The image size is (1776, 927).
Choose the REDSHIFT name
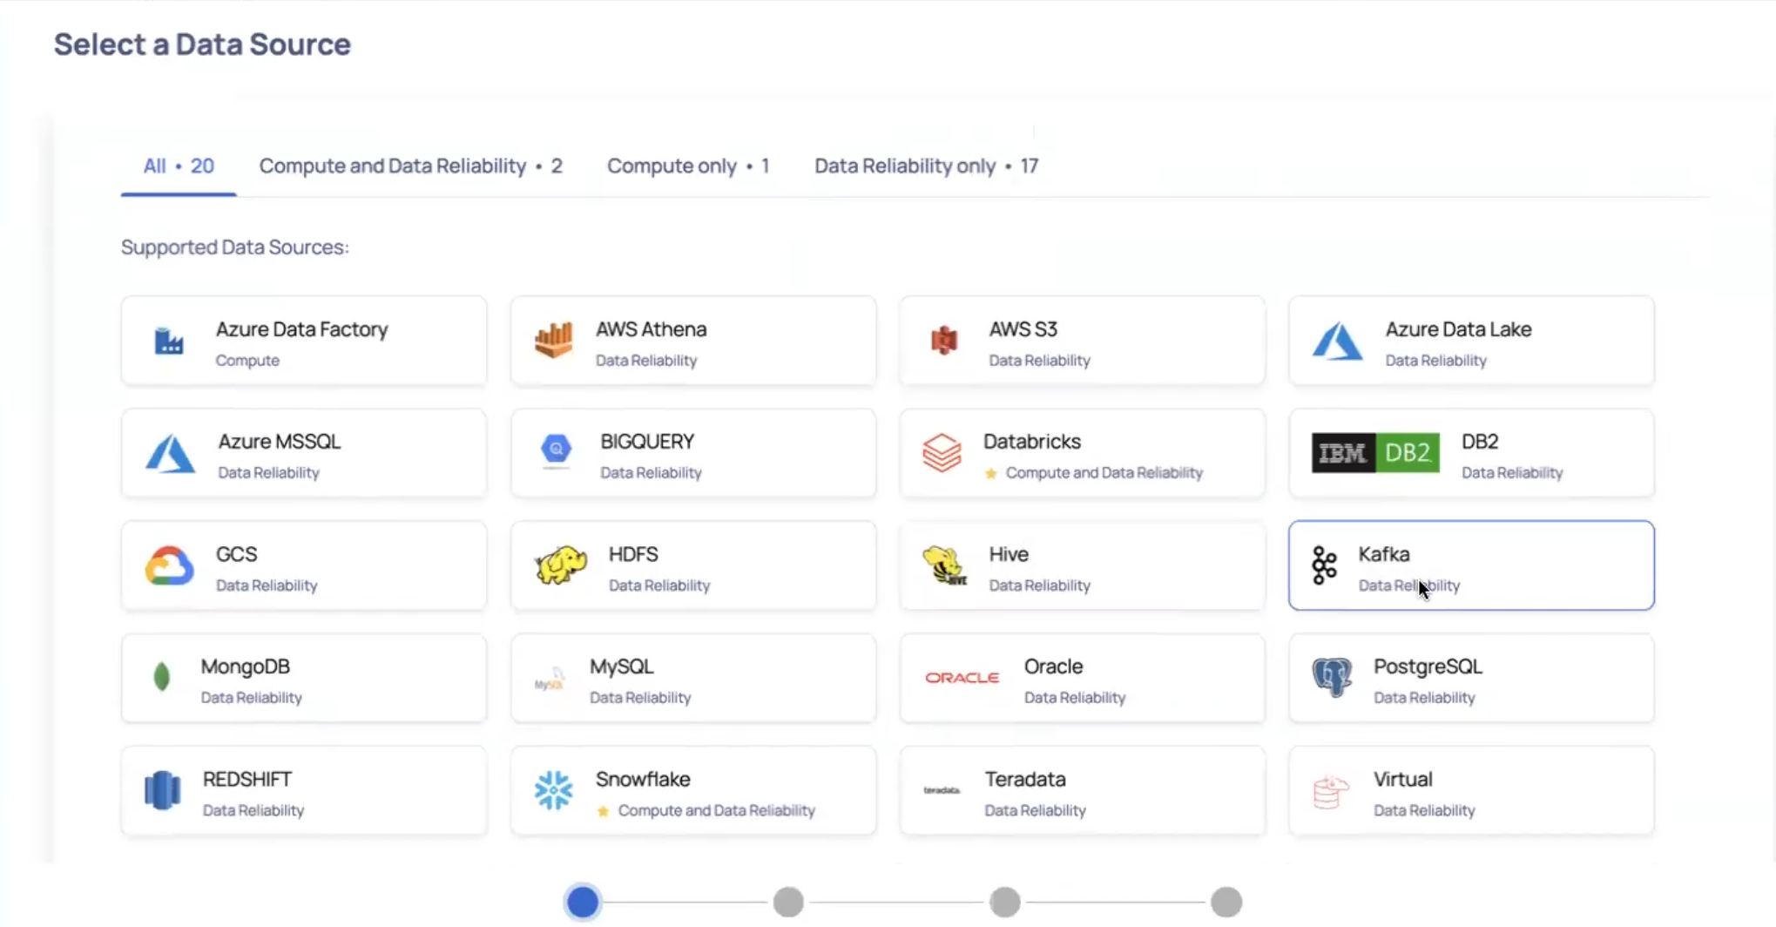click(246, 779)
